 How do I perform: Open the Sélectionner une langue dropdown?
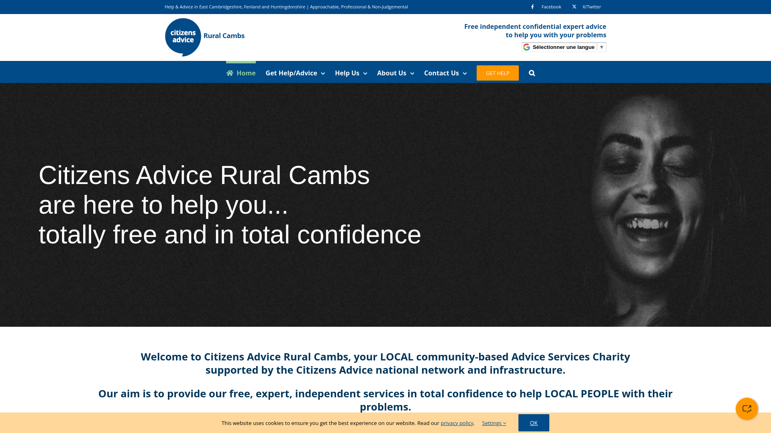(x=564, y=47)
